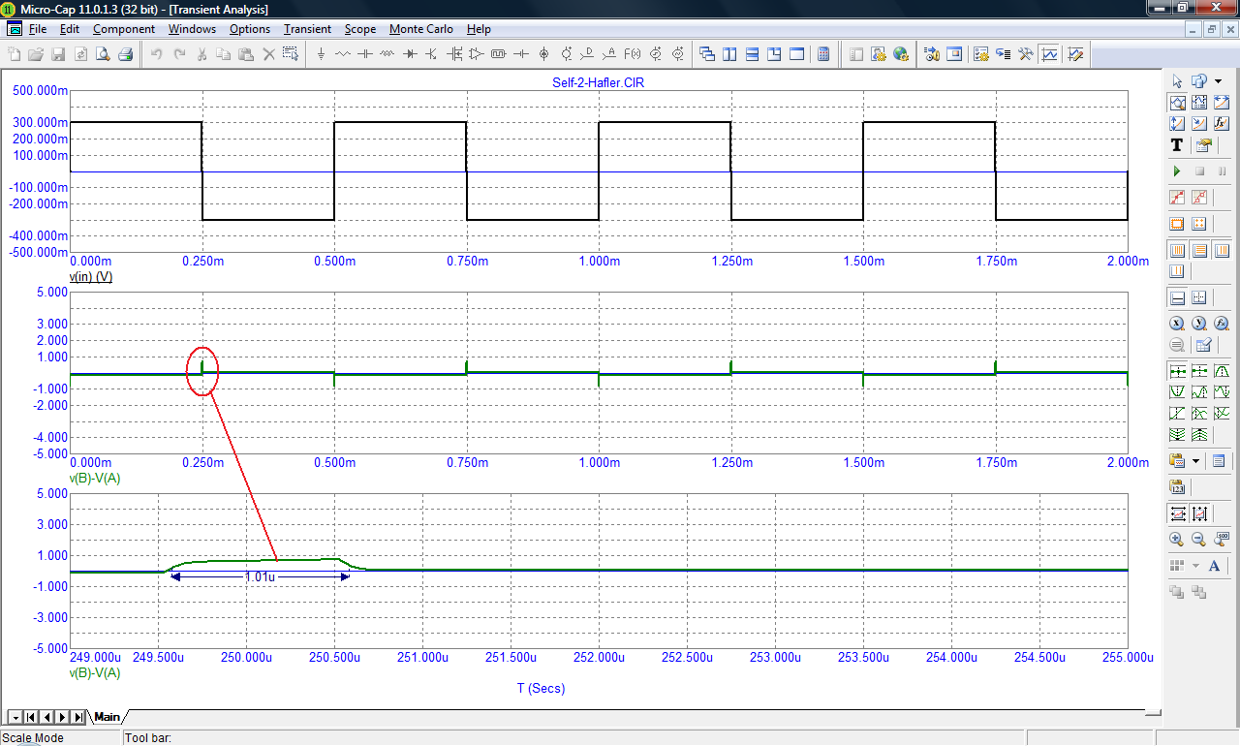Pause the analysis run
The width and height of the screenshot is (1240, 746).
click(x=1222, y=171)
